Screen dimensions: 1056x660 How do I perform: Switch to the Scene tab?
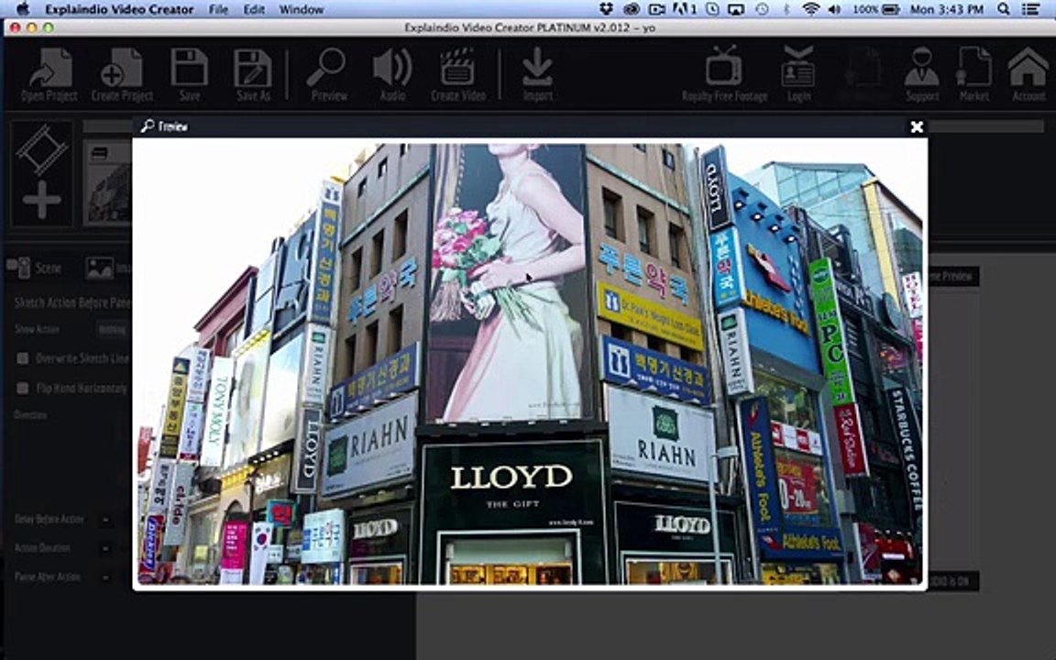[x=35, y=268]
